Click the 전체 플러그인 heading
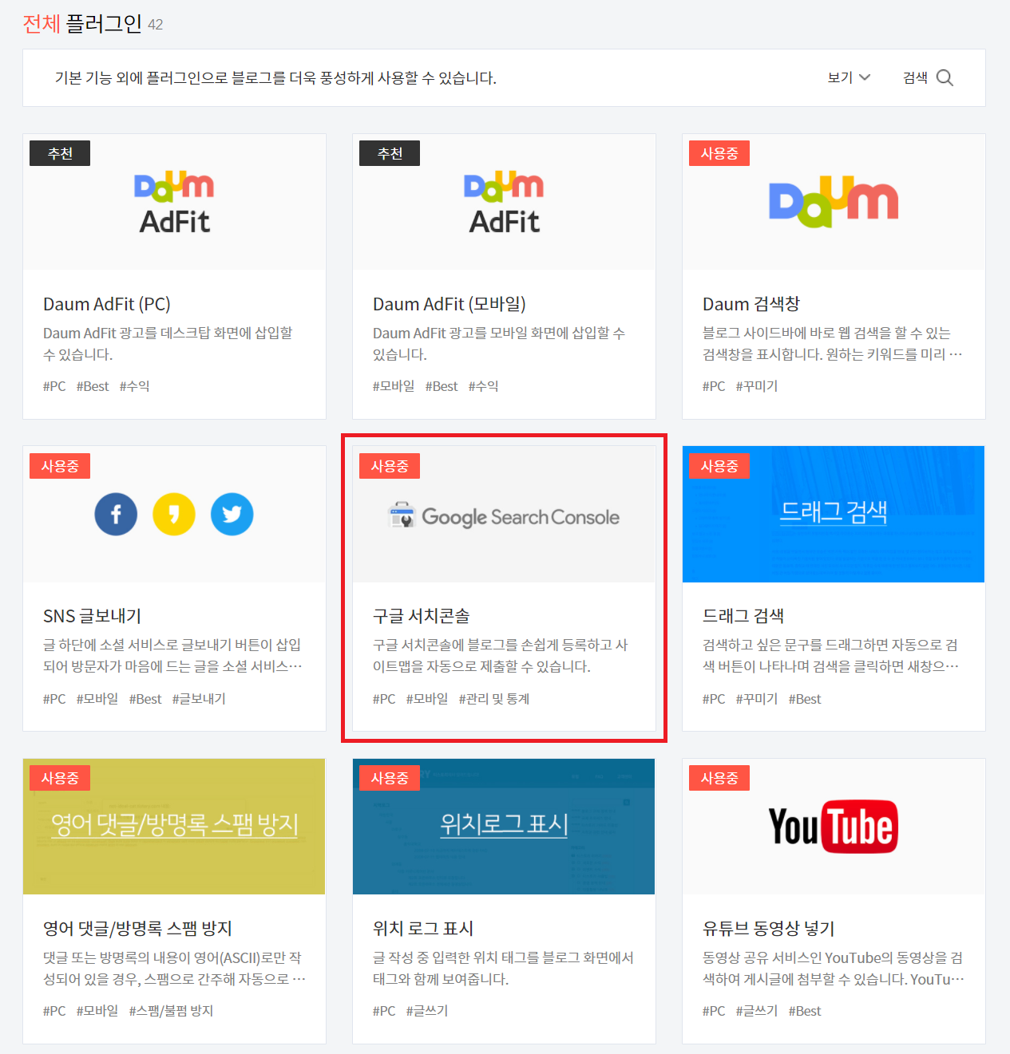This screenshot has width=1010, height=1054. [x=82, y=24]
